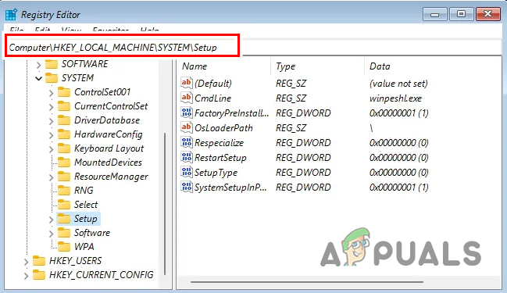Click the MountedDevices folder icon
Screen dimensions: 507x293
point(64,163)
